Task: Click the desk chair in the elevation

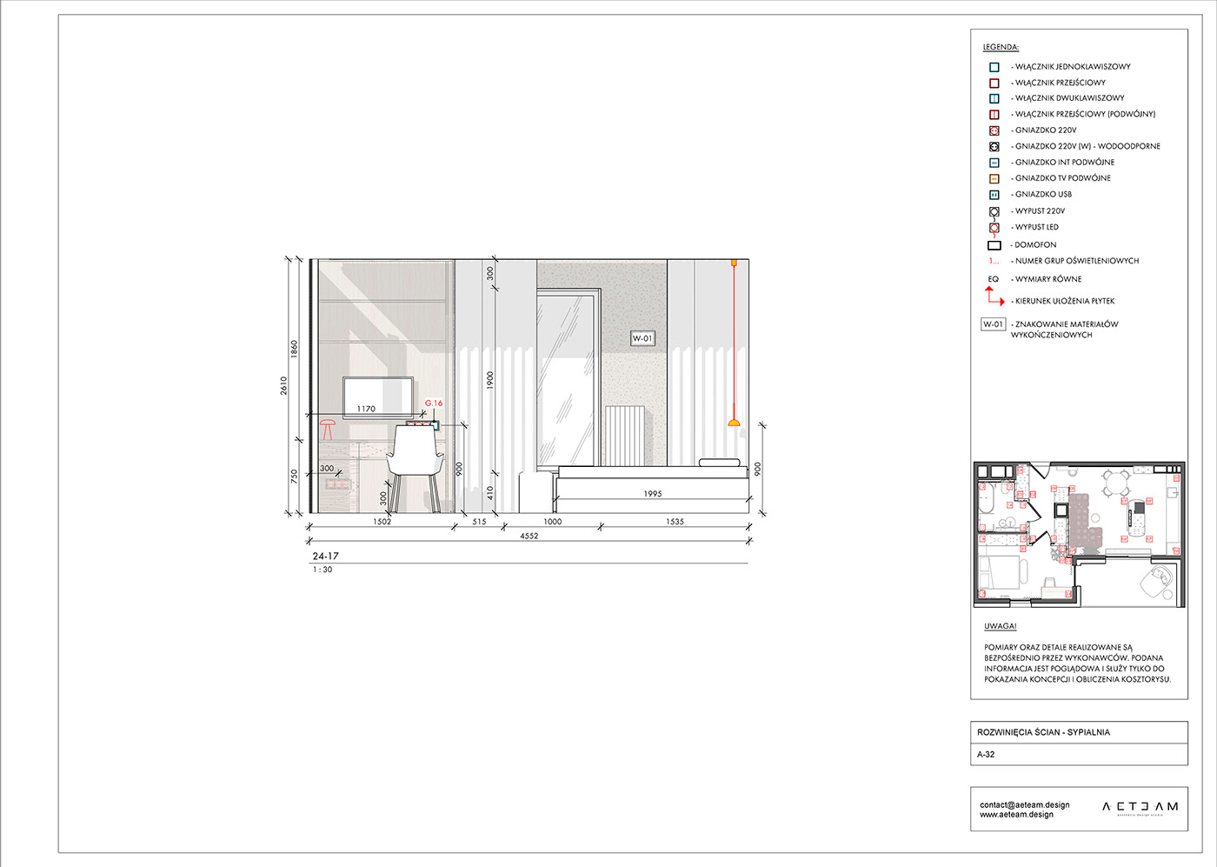Action: [415, 469]
